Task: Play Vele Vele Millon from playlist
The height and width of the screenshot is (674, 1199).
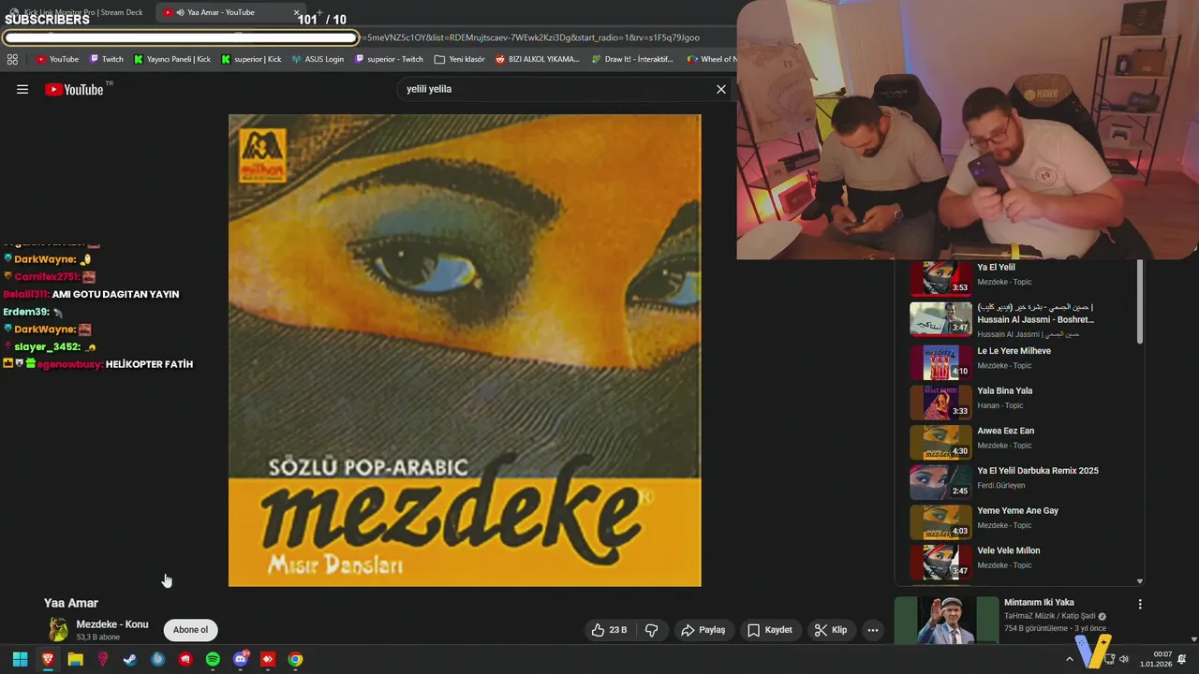Action: click(x=1021, y=562)
